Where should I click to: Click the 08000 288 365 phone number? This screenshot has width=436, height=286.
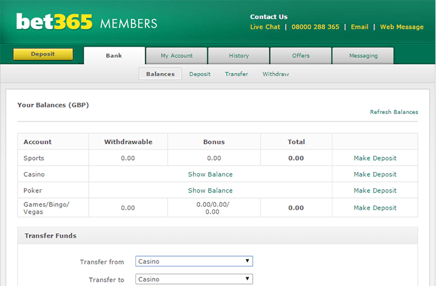pyautogui.click(x=316, y=27)
